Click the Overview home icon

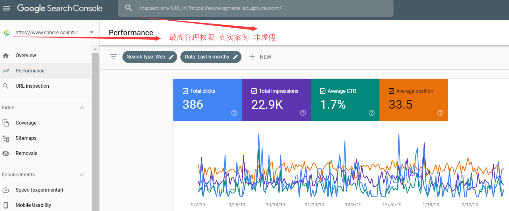[x=6, y=56]
